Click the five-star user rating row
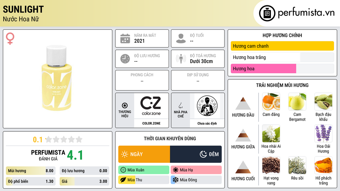This screenshot has height=191, width=340. (x=64, y=139)
